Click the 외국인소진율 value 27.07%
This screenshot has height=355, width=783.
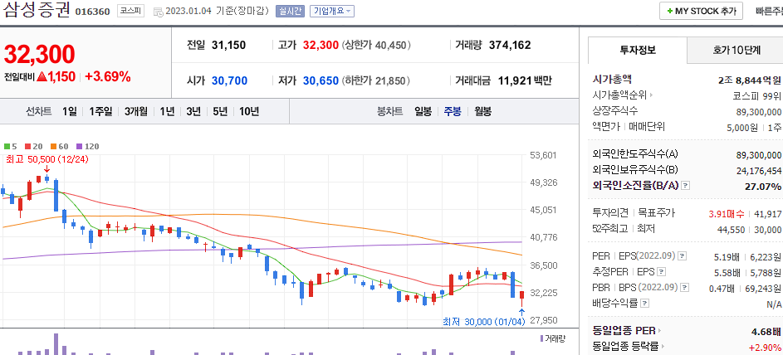[763, 187]
